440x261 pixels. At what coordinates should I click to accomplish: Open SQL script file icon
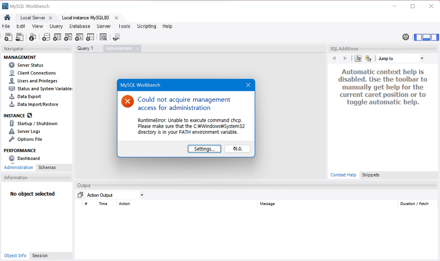point(20,37)
